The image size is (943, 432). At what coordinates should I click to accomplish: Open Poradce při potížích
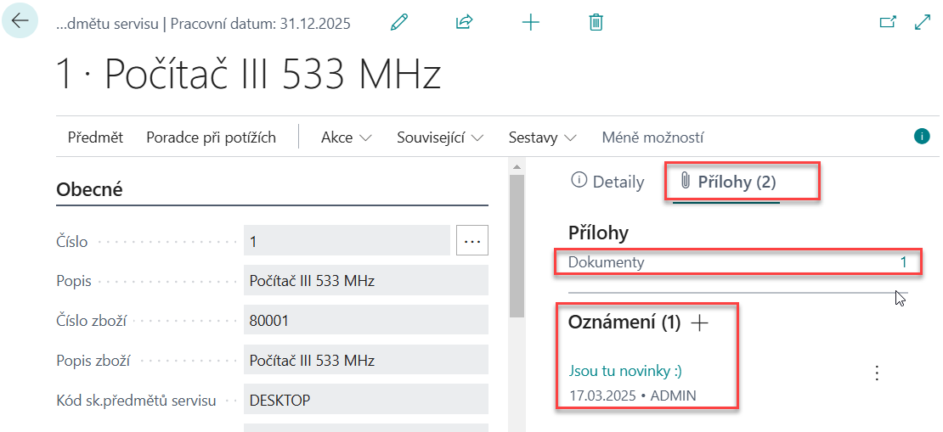click(211, 137)
